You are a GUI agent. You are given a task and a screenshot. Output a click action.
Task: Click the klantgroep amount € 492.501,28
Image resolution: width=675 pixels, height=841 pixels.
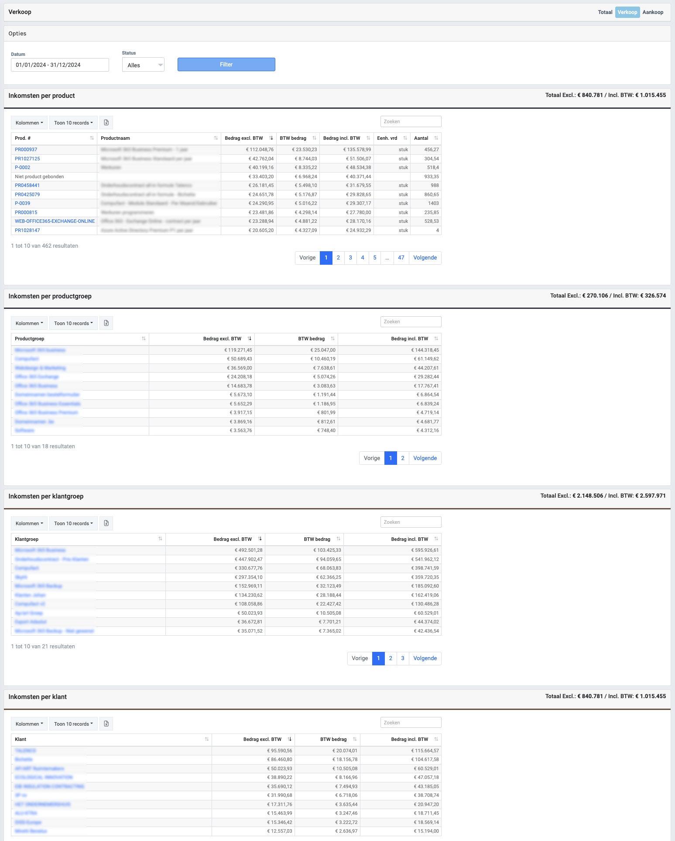pyautogui.click(x=248, y=550)
